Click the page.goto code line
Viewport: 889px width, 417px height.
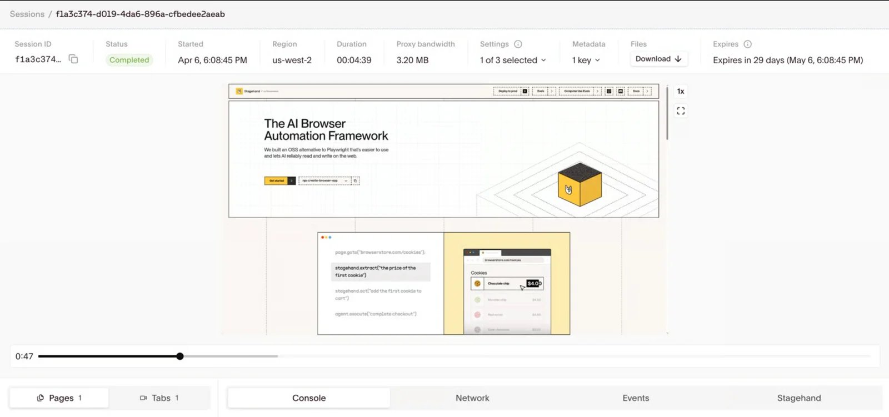[381, 252]
